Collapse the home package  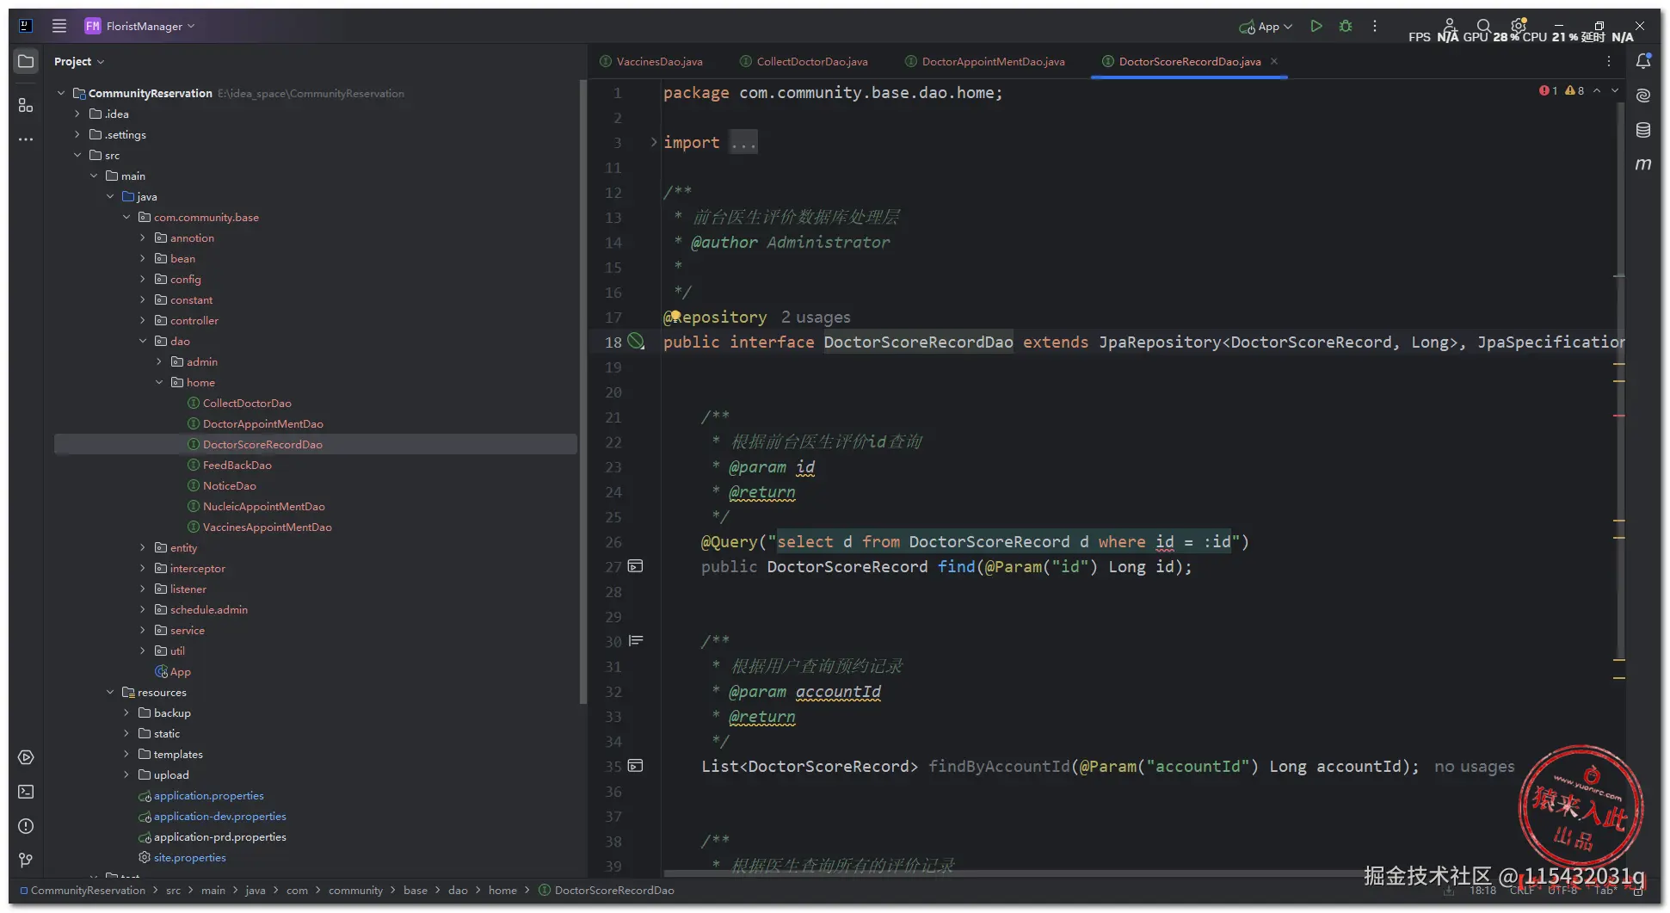[x=159, y=382]
